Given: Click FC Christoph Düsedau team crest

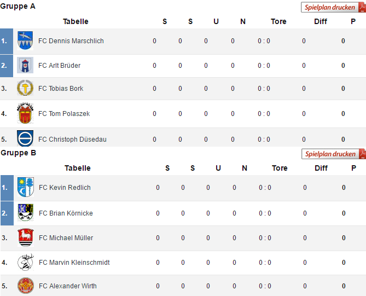Looking at the screenshot, I should pos(25,138).
